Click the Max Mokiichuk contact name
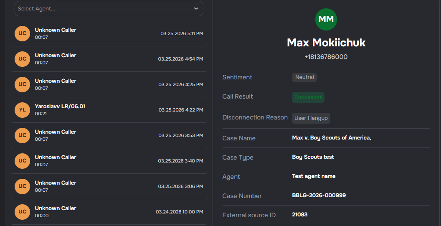This screenshot has height=226, width=441. pos(326,43)
